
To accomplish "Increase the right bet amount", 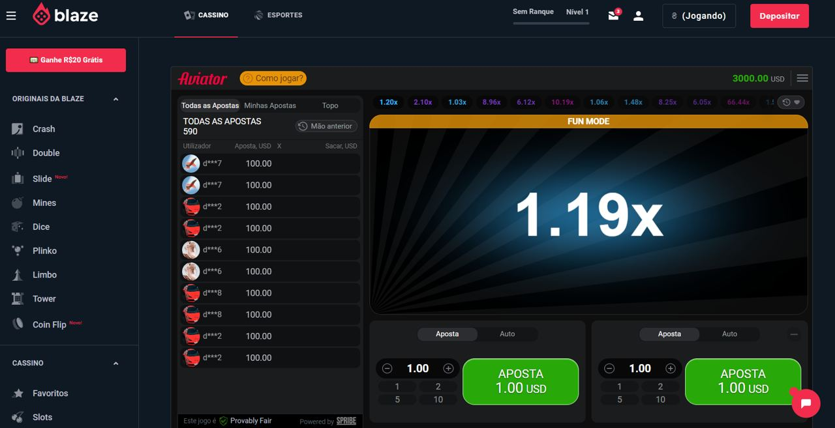I will 671,369.
